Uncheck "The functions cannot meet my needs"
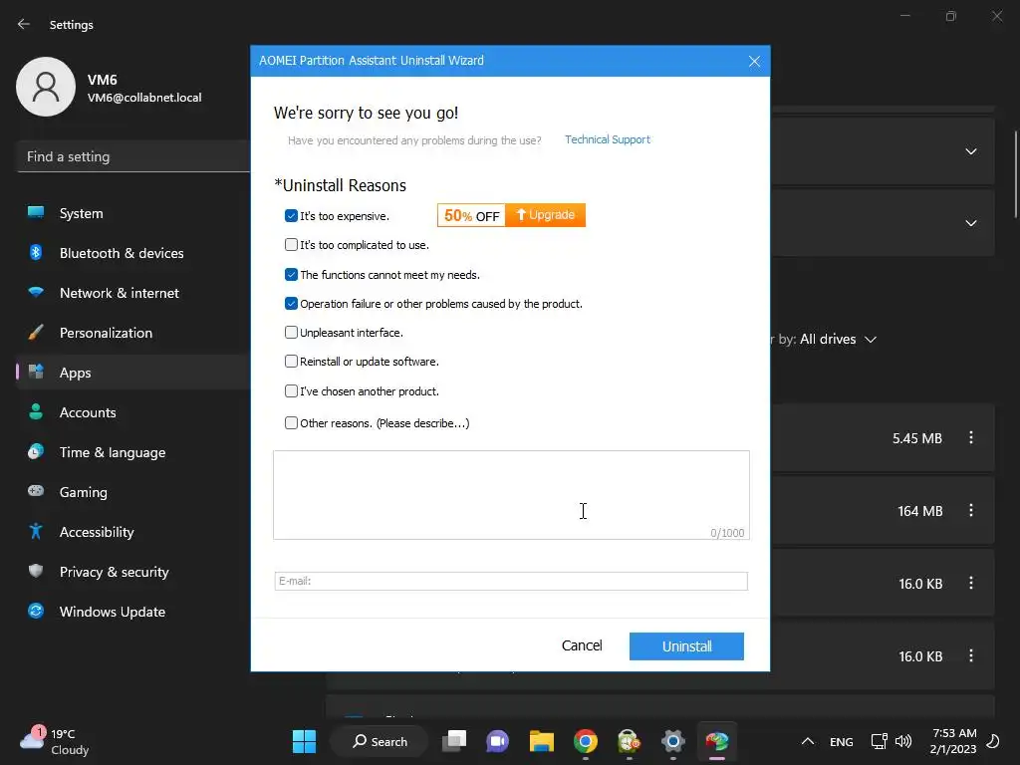 pyautogui.click(x=291, y=275)
